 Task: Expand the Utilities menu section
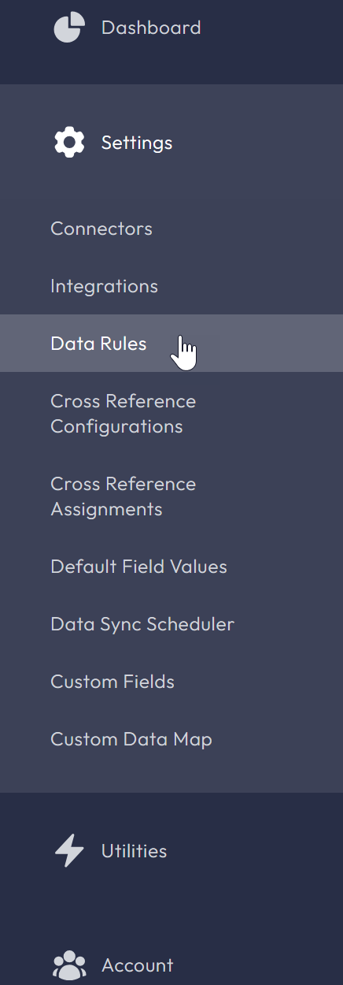[x=171, y=851]
